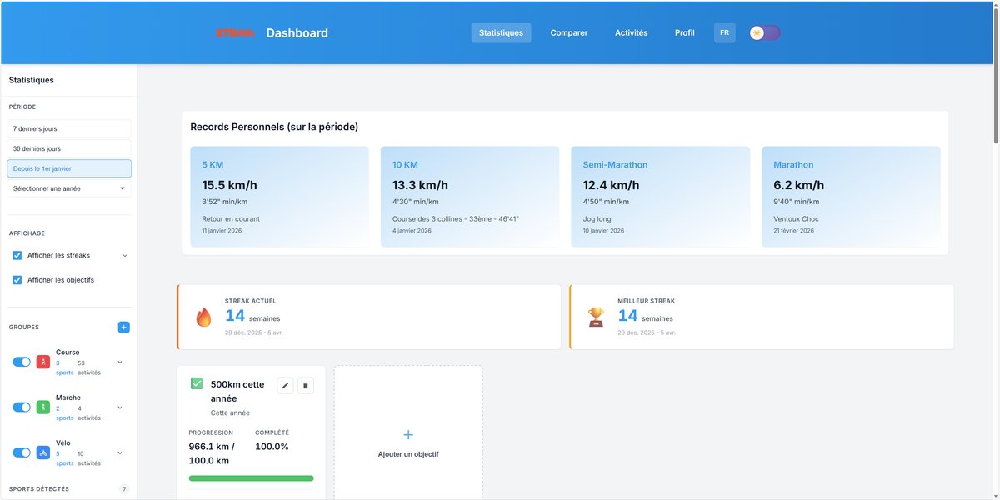Select the red Course running icon
The width and height of the screenshot is (1000, 500).
point(42,362)
